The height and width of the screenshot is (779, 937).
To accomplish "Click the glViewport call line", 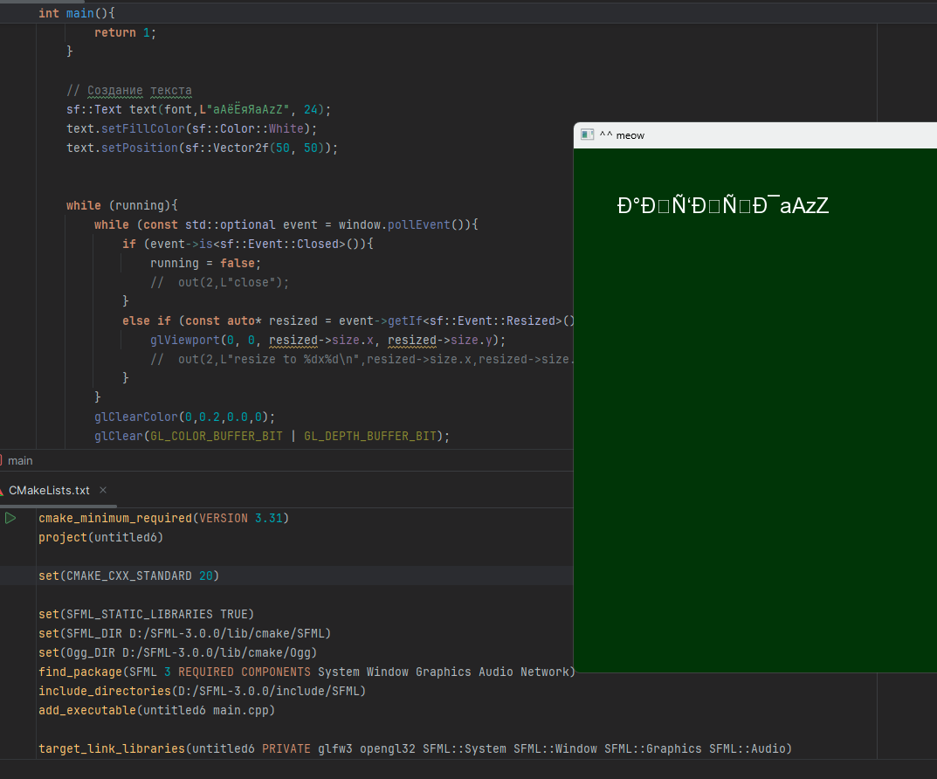I will point(328,340).
